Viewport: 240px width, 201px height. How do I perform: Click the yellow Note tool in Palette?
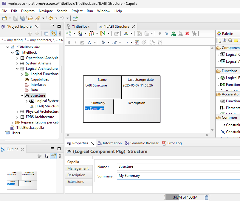click(236, 41)
